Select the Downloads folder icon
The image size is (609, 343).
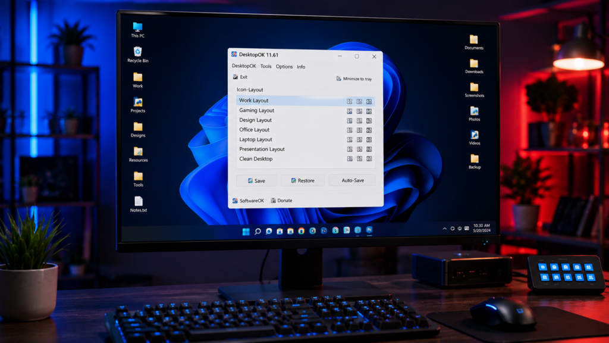coord(474,66)
